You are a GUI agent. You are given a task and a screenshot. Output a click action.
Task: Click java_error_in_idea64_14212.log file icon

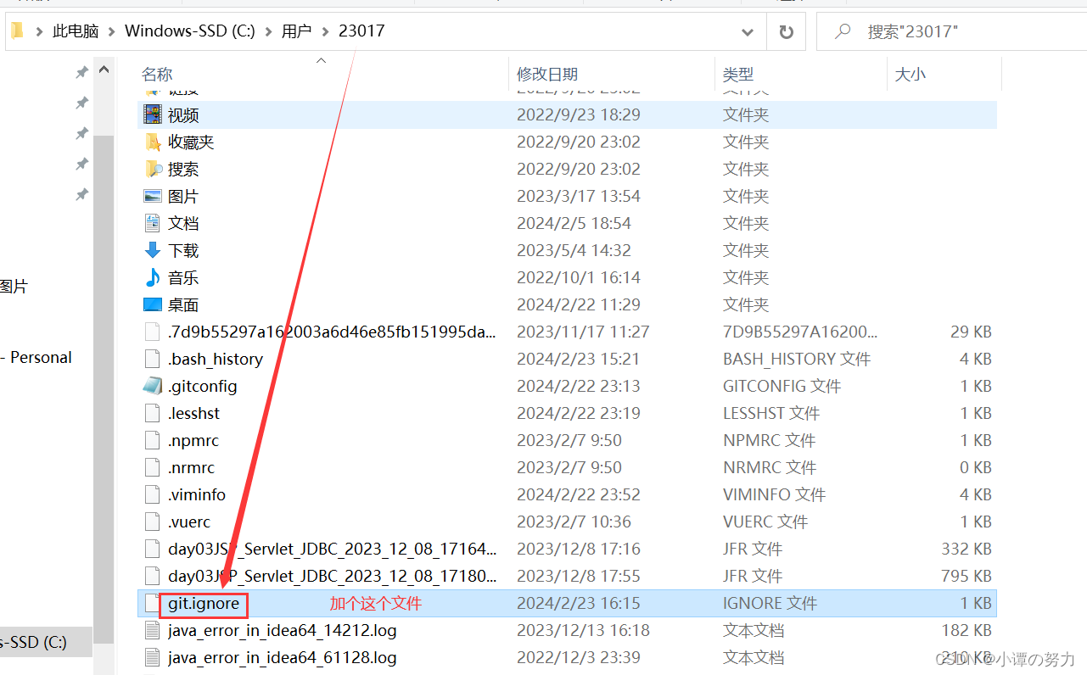coord(153,630)
